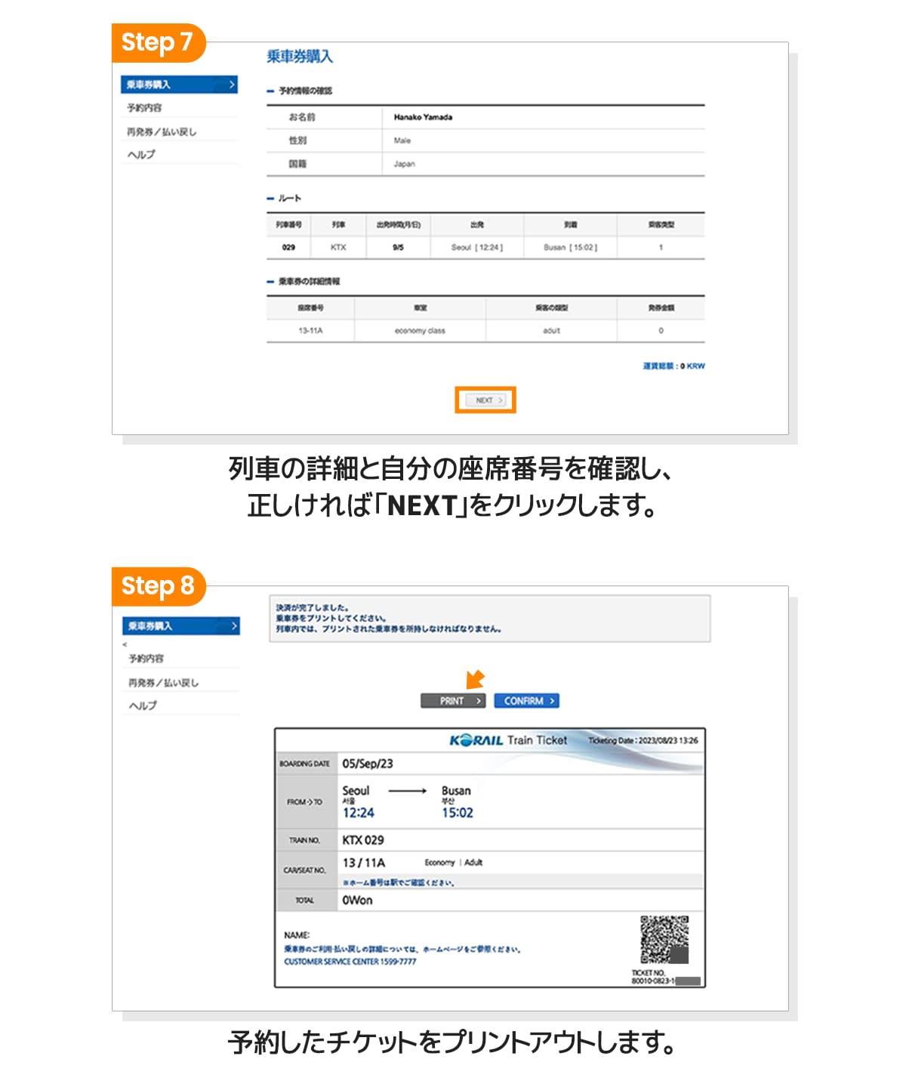This screenshot has width=906, height=1087.
Task: Choose 再発券/払い戻し in the Step 7 sidebar
Action: 162,131
